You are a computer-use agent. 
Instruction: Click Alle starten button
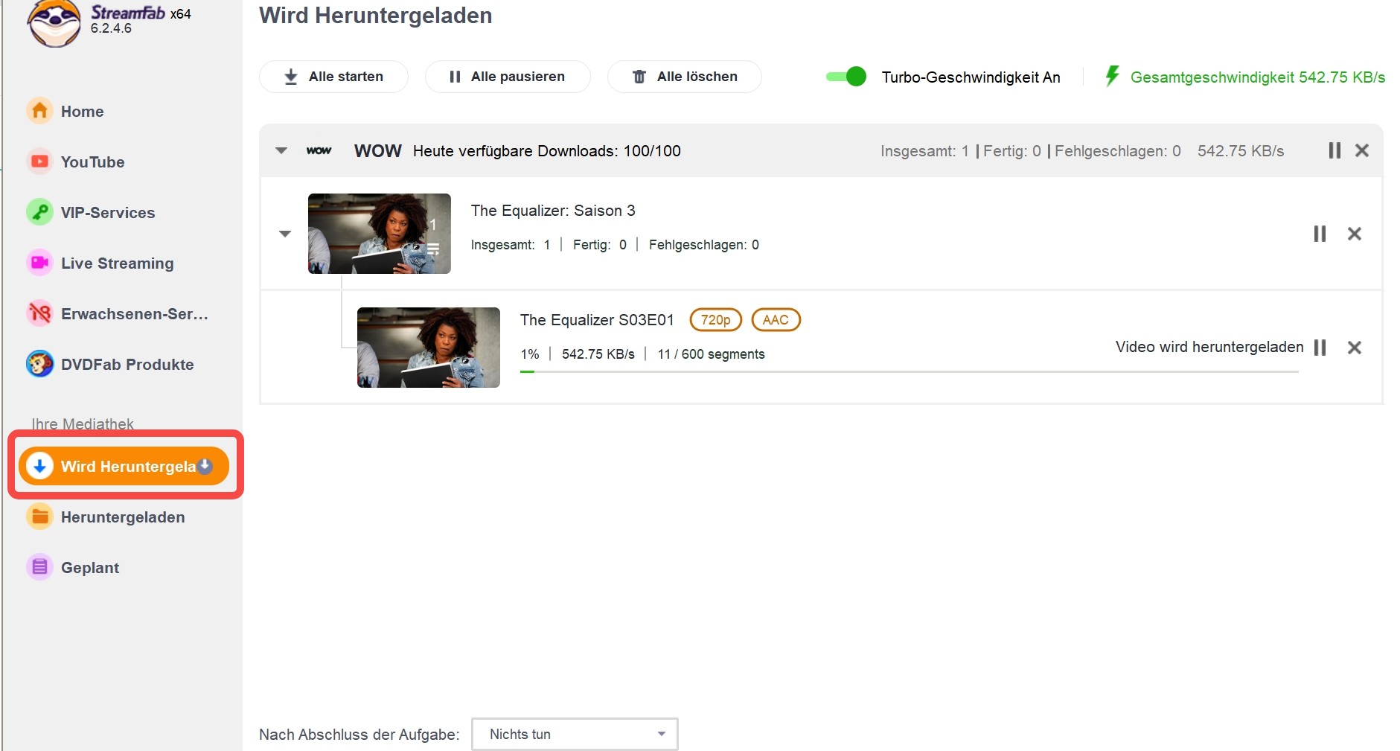coord(333,77)
